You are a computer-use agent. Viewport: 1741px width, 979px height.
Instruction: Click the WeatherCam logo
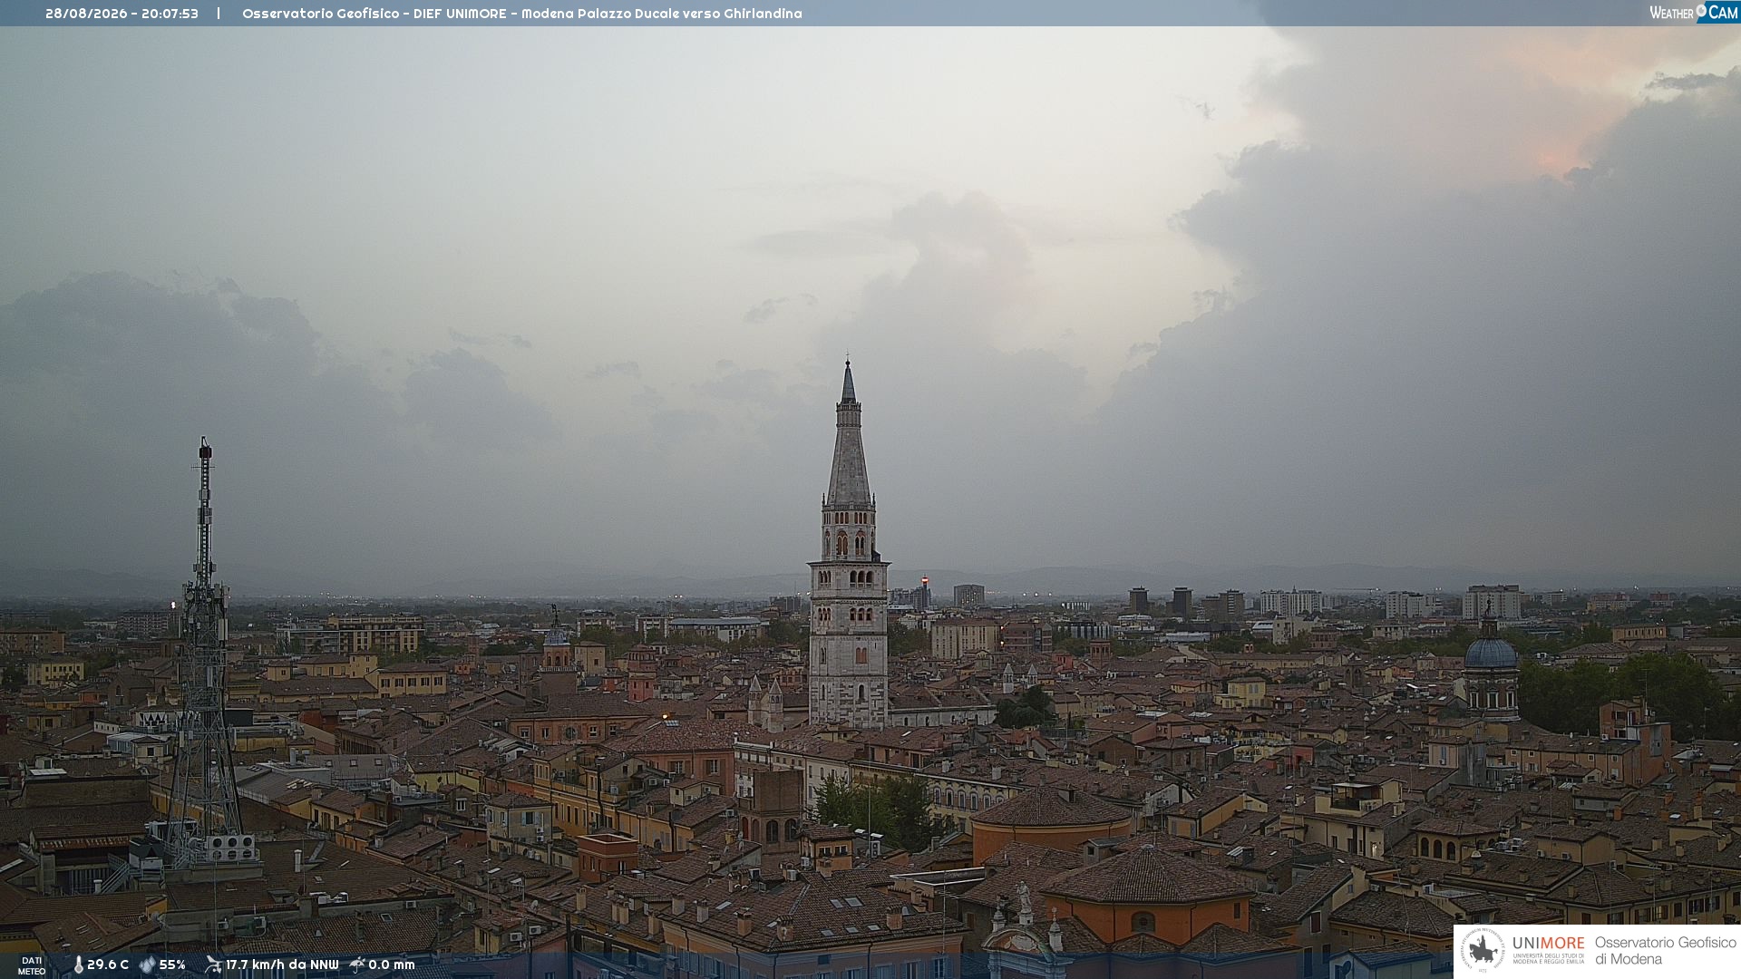click(x=1694, y=12)
